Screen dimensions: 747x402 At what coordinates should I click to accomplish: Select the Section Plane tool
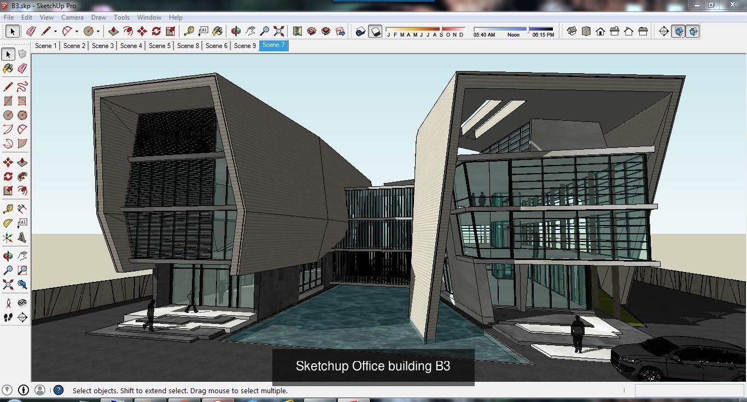(x=664, y=31)
